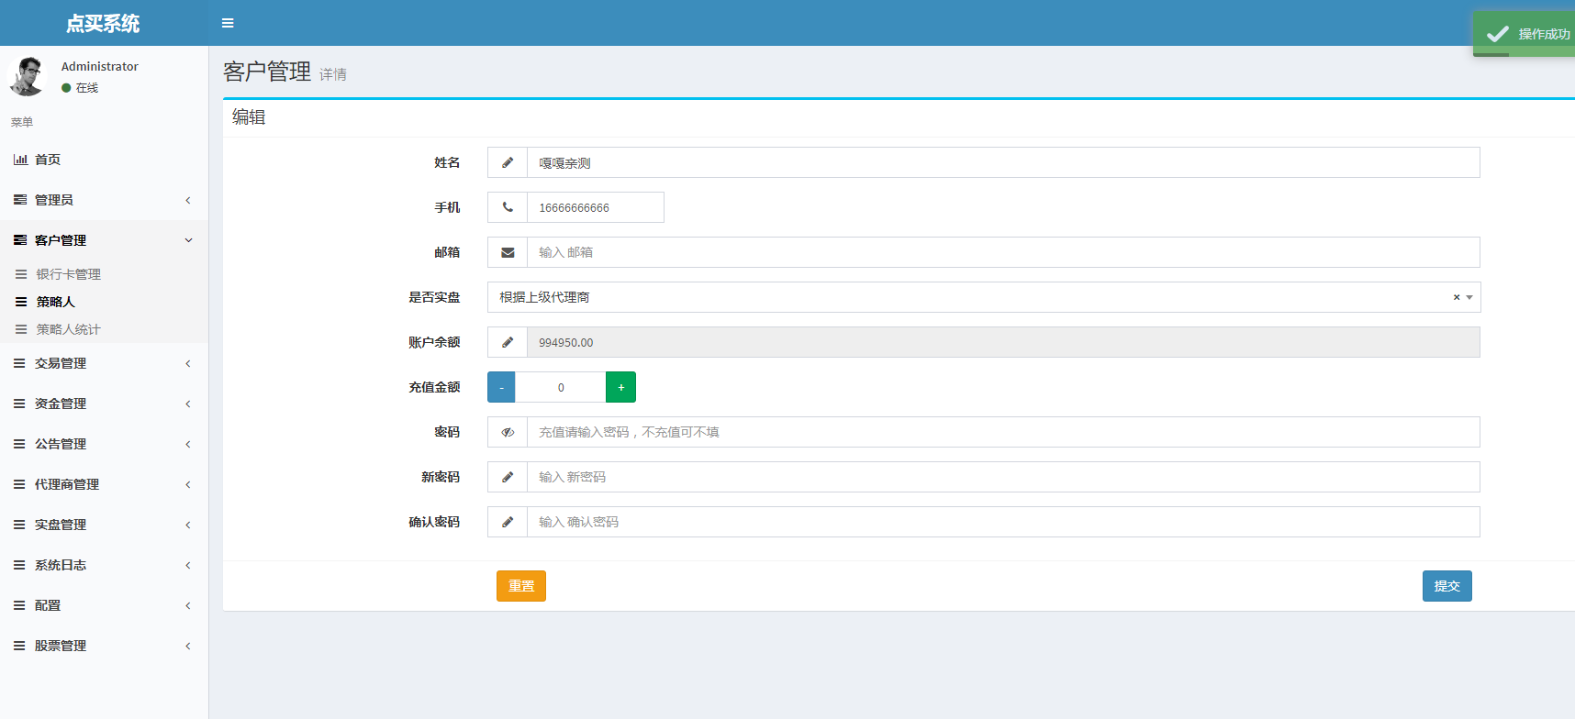Click the envelope icon beside 邮箱 field
The width and height of the screenshot is (1575, 719).
(508, 252)
